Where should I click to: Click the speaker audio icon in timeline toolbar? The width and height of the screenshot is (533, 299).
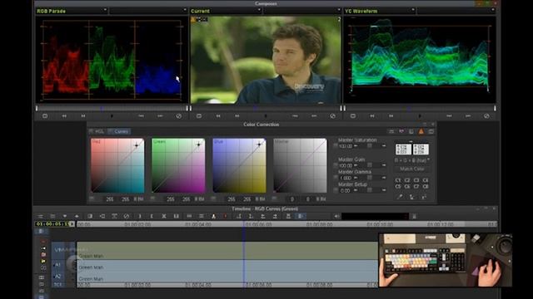336,216
